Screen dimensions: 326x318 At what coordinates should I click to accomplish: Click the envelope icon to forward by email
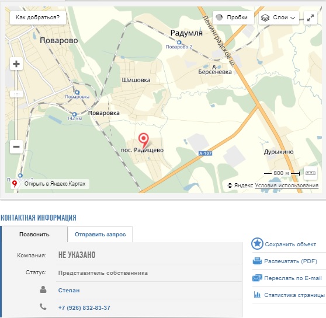pyautogui.click(x=257, y=278)
